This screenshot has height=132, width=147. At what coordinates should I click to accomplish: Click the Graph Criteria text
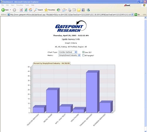71,43
